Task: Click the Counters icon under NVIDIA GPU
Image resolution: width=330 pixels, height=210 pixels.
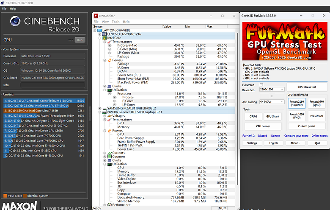Action: [x=110, y=157]
